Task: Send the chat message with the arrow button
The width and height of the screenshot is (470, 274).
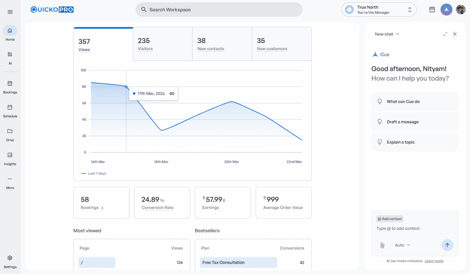Action: 447,245
